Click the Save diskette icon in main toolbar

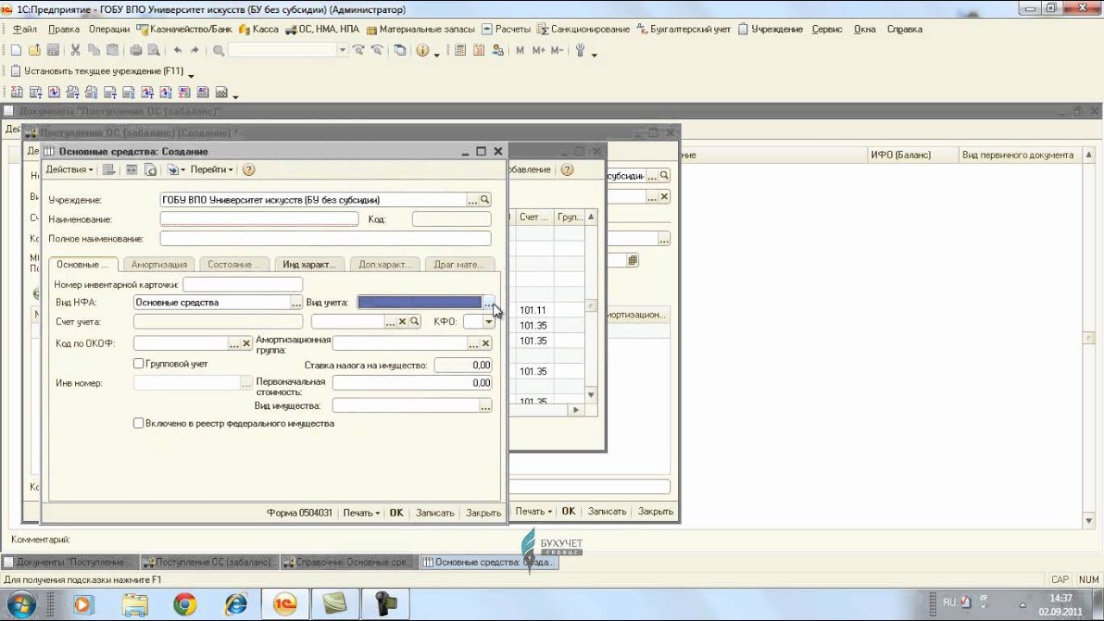point(53,51)
